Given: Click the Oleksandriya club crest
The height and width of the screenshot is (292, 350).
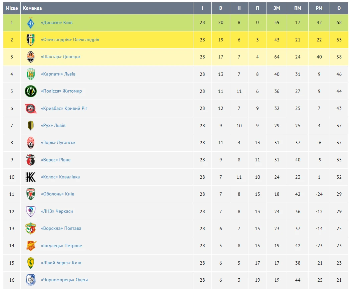Looking at the screenshot, I should coord(31,40).
